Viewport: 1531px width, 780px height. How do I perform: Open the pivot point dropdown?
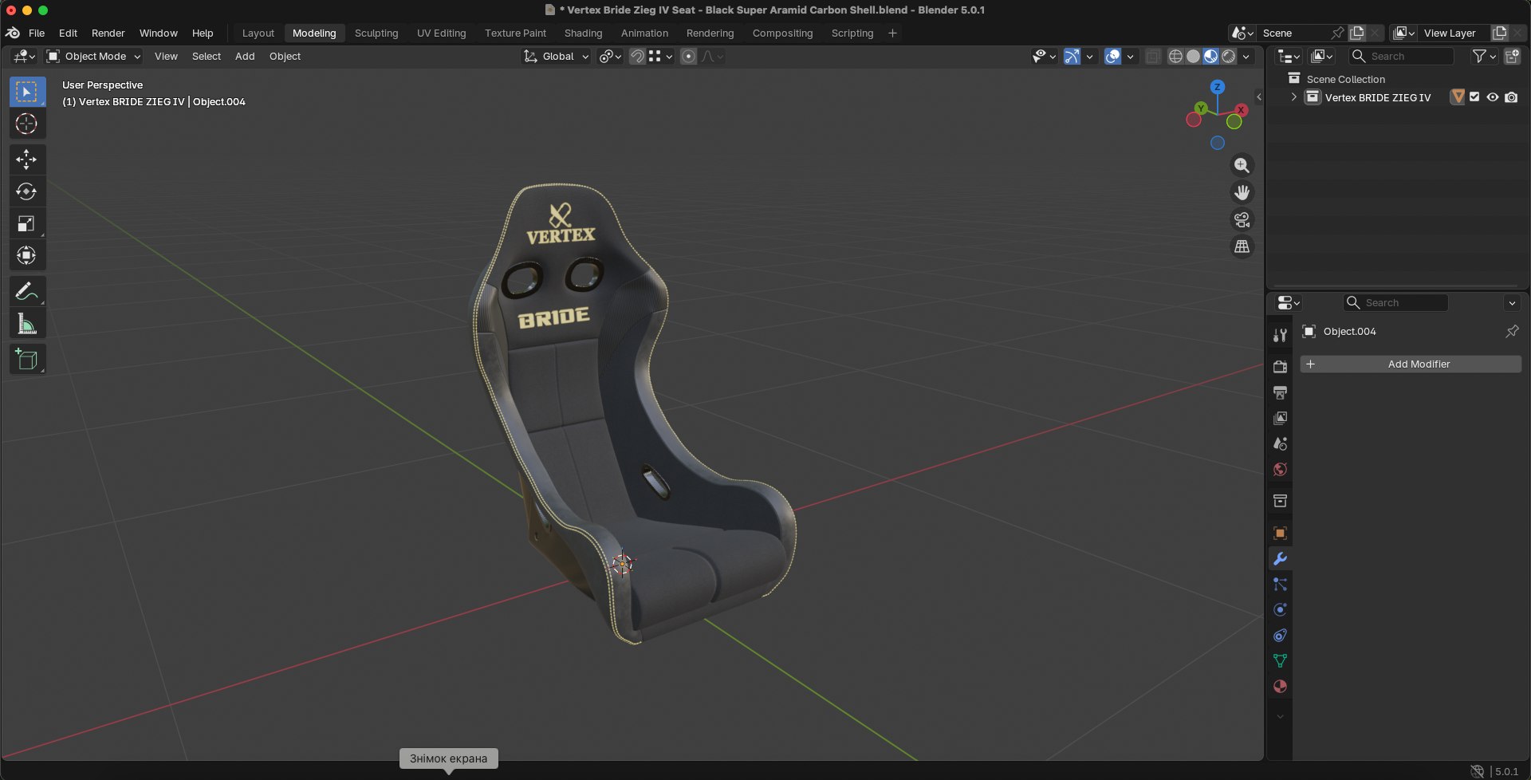(x=610, y=56)
